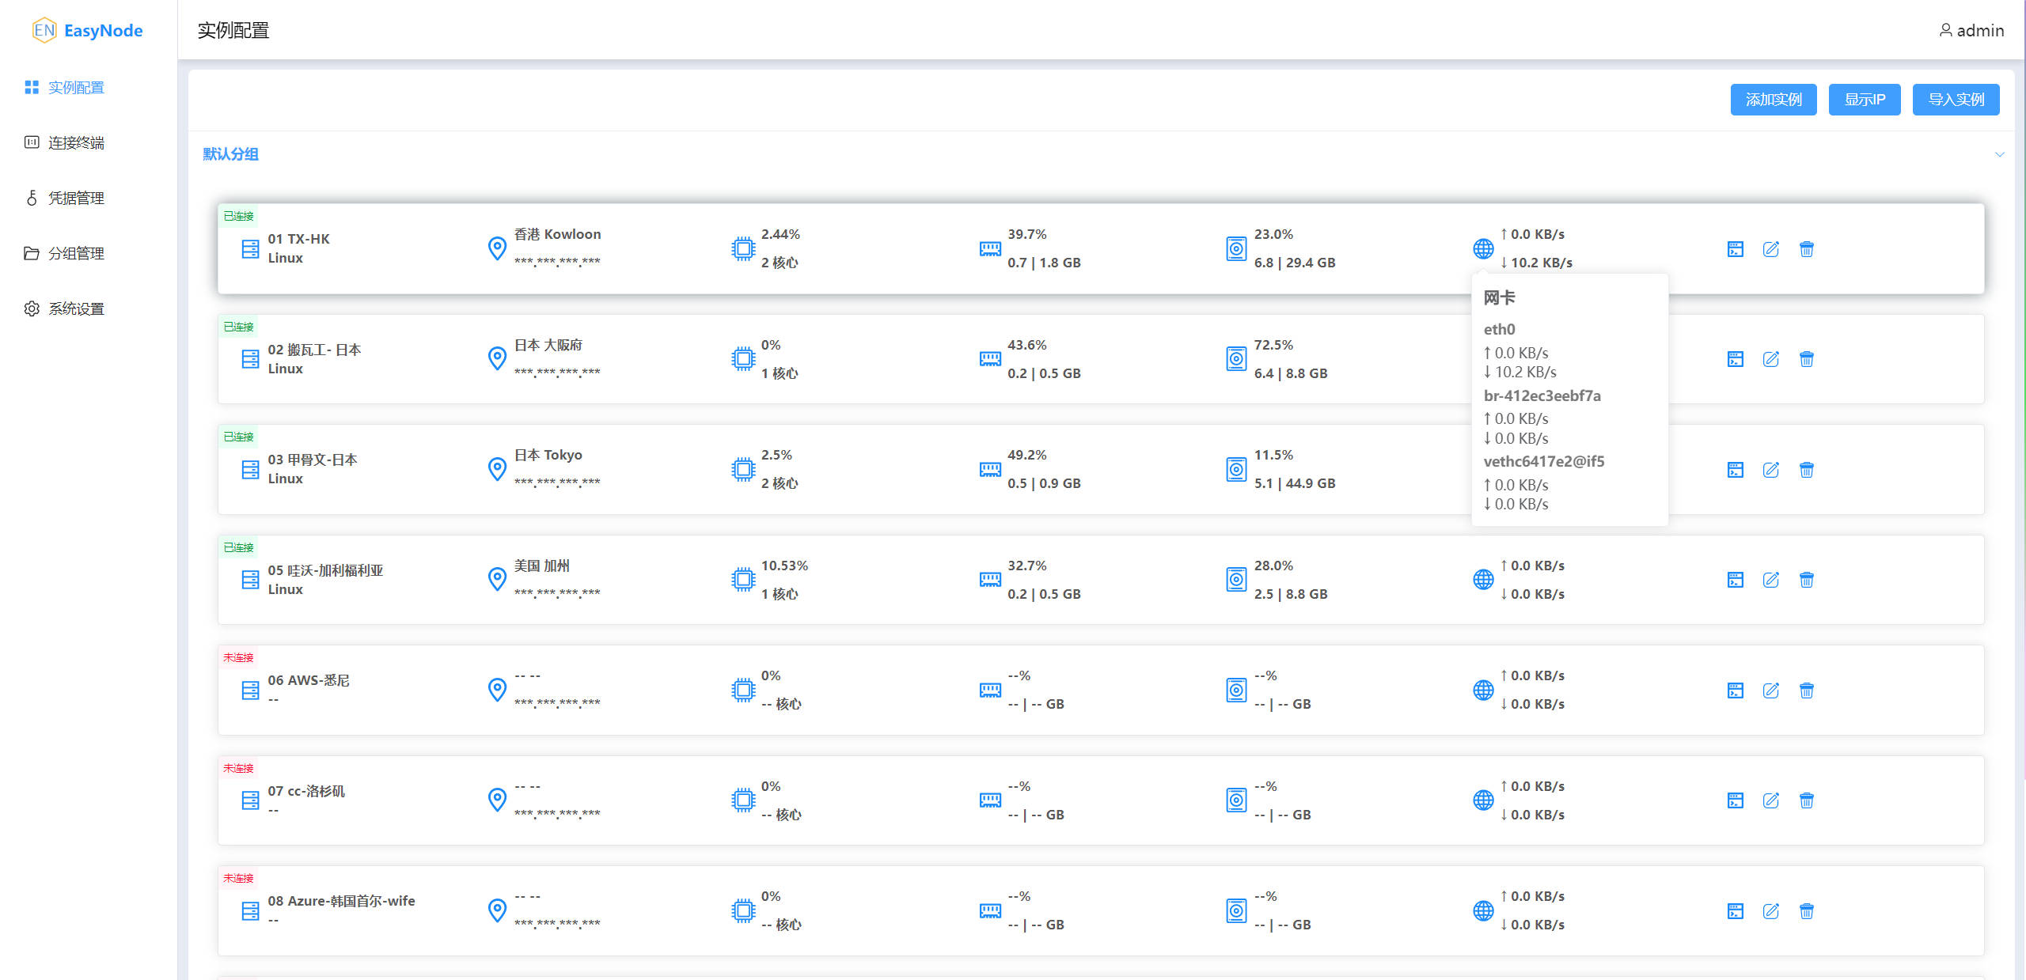
Task: Edit the 02 搬瓦工-日本 instance
Action: [1770, 359]
